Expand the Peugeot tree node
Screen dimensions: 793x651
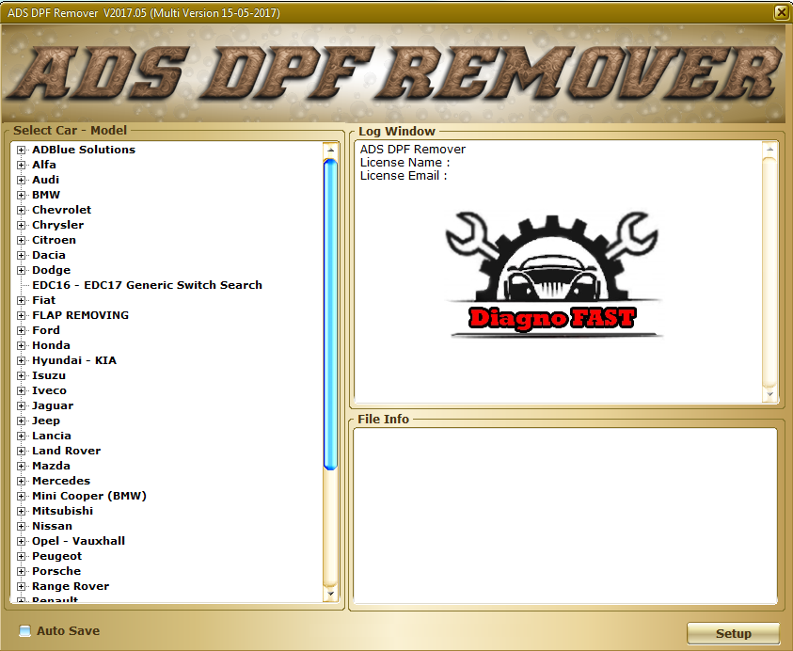tap(22, 556)
